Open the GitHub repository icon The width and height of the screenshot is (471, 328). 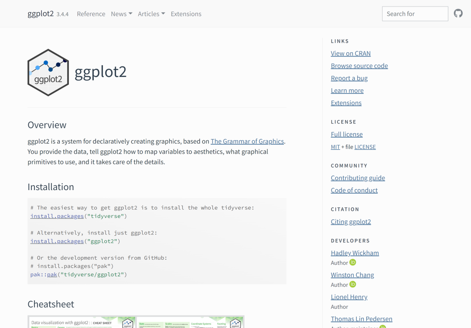click(x=458, y=13)
